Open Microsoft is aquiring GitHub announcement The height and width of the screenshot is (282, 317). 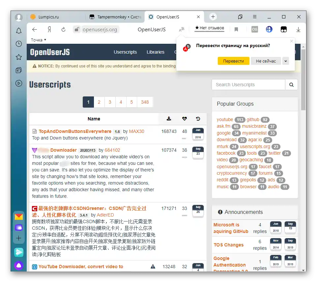tap(231, 228)
